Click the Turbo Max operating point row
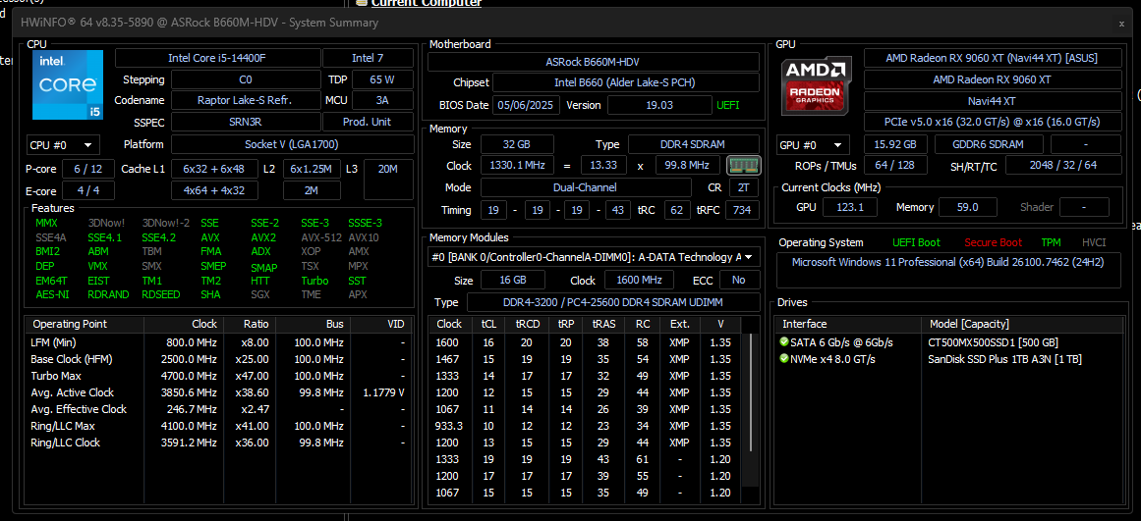Image resolution: width=1141 pixels, height=521 pixels. (217, 376)
